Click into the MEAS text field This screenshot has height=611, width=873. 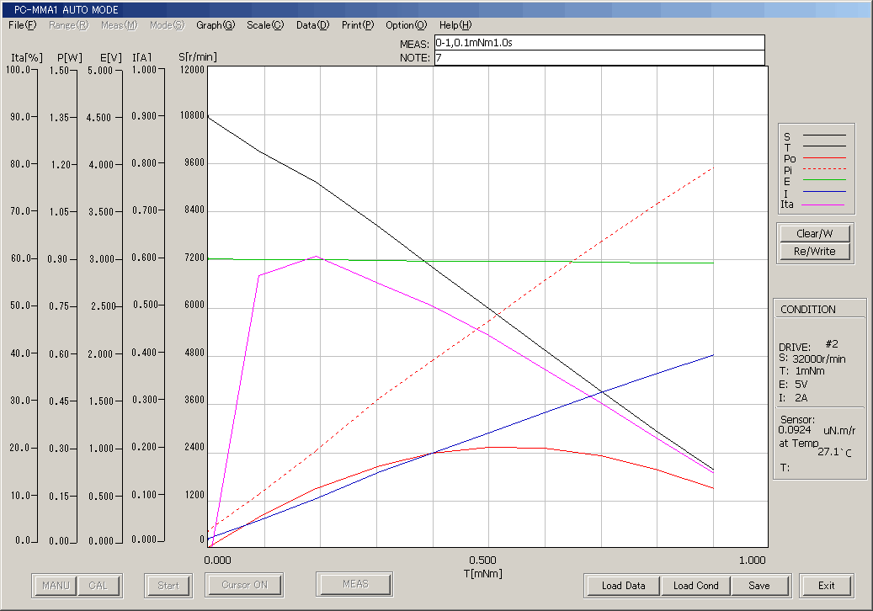point(599,43)
